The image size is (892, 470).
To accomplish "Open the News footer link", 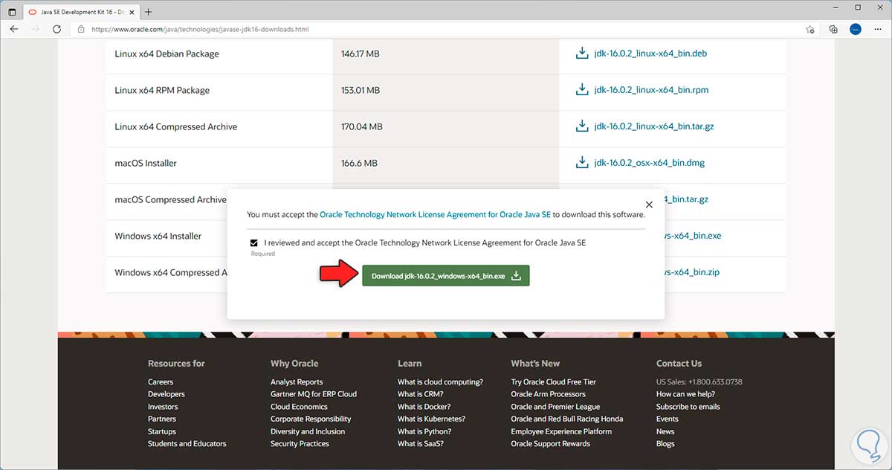I will pos(665,431).
